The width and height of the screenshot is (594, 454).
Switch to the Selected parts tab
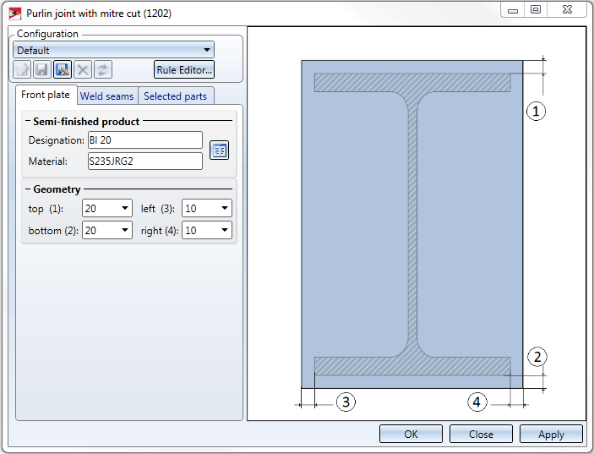(175, 96)
